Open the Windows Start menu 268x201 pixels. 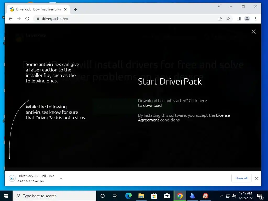(6, 196)
